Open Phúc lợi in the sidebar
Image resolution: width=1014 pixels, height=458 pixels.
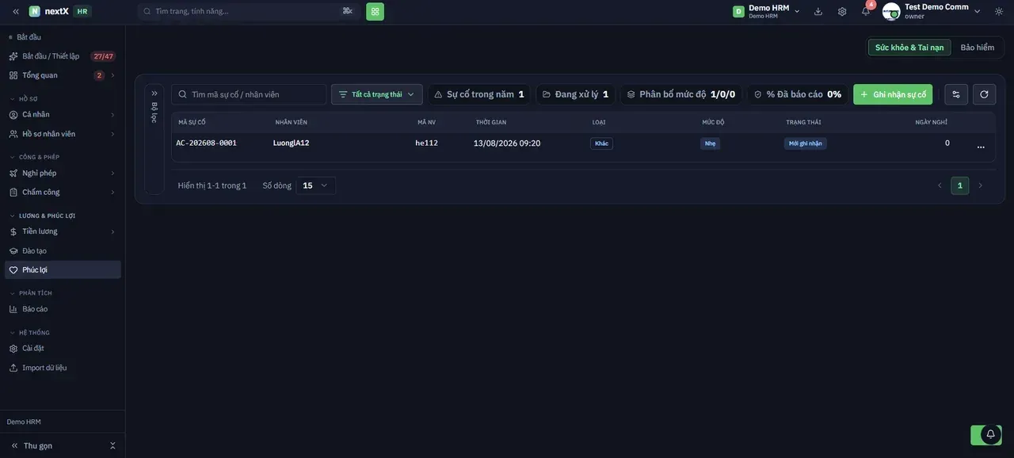click(63, 270)
